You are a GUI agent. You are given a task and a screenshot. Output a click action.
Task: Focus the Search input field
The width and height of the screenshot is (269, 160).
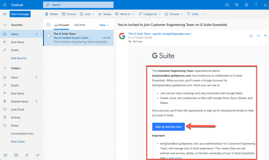pos(78,5)
